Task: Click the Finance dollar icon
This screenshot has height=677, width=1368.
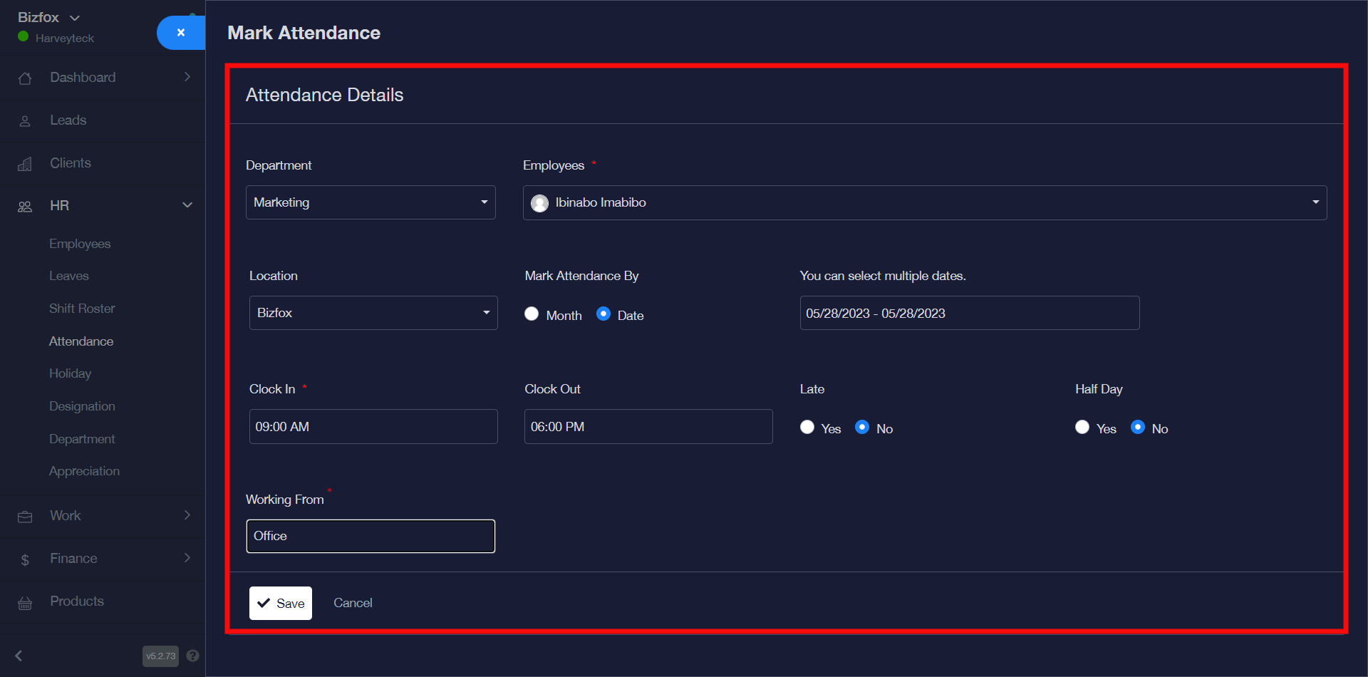Action: (x=25, y=560)
